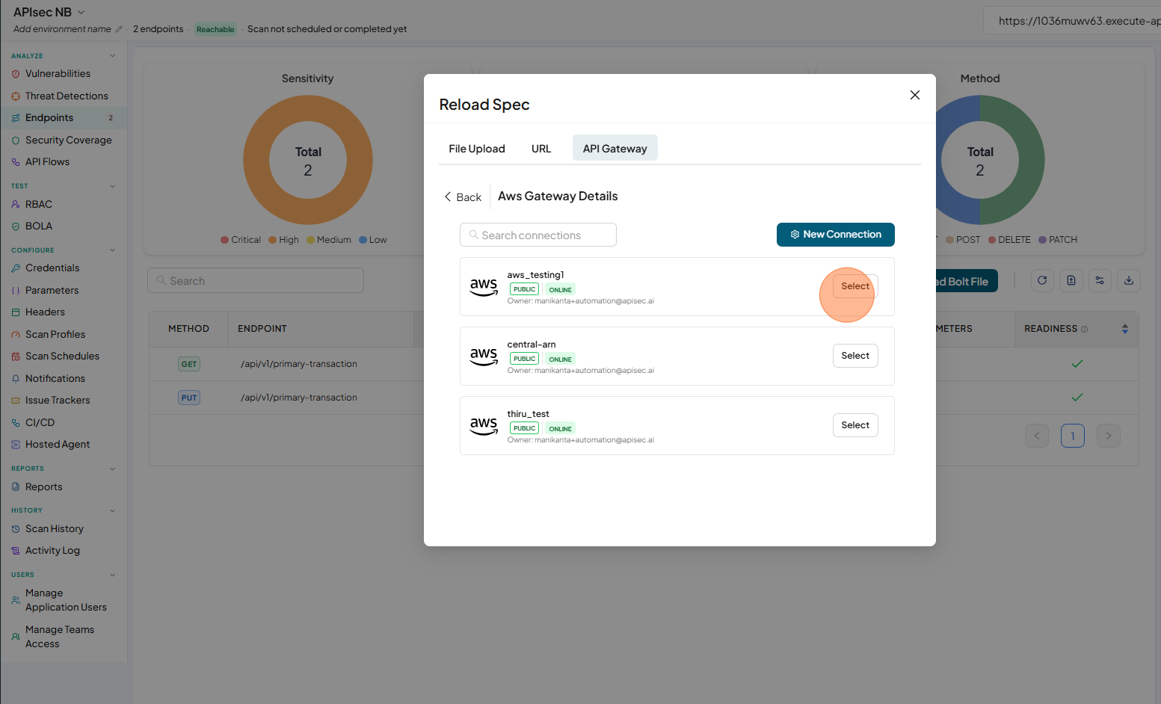The image size is (1161, 704).
Task: Go back from Aws Gateway Details
Action: pos(463,197)
